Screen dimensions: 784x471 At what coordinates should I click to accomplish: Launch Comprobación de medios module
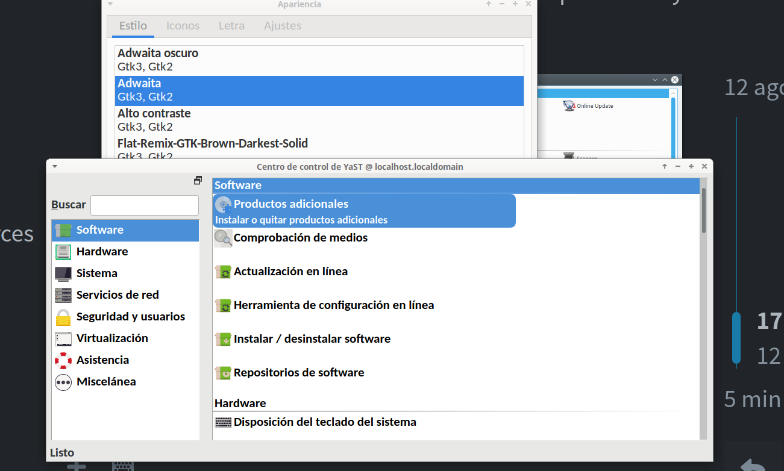300,238
